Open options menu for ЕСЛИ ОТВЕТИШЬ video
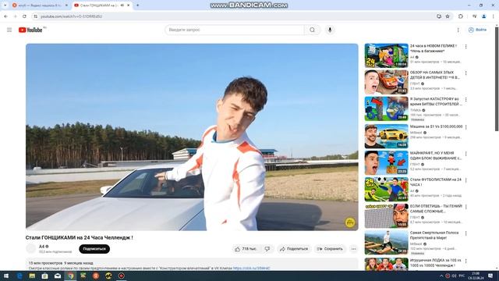The width and height of the screenshot is (499, 281). [466, 207]
